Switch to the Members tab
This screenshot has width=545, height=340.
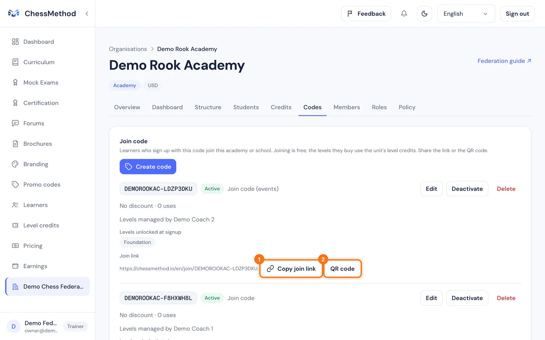point(347,107)
